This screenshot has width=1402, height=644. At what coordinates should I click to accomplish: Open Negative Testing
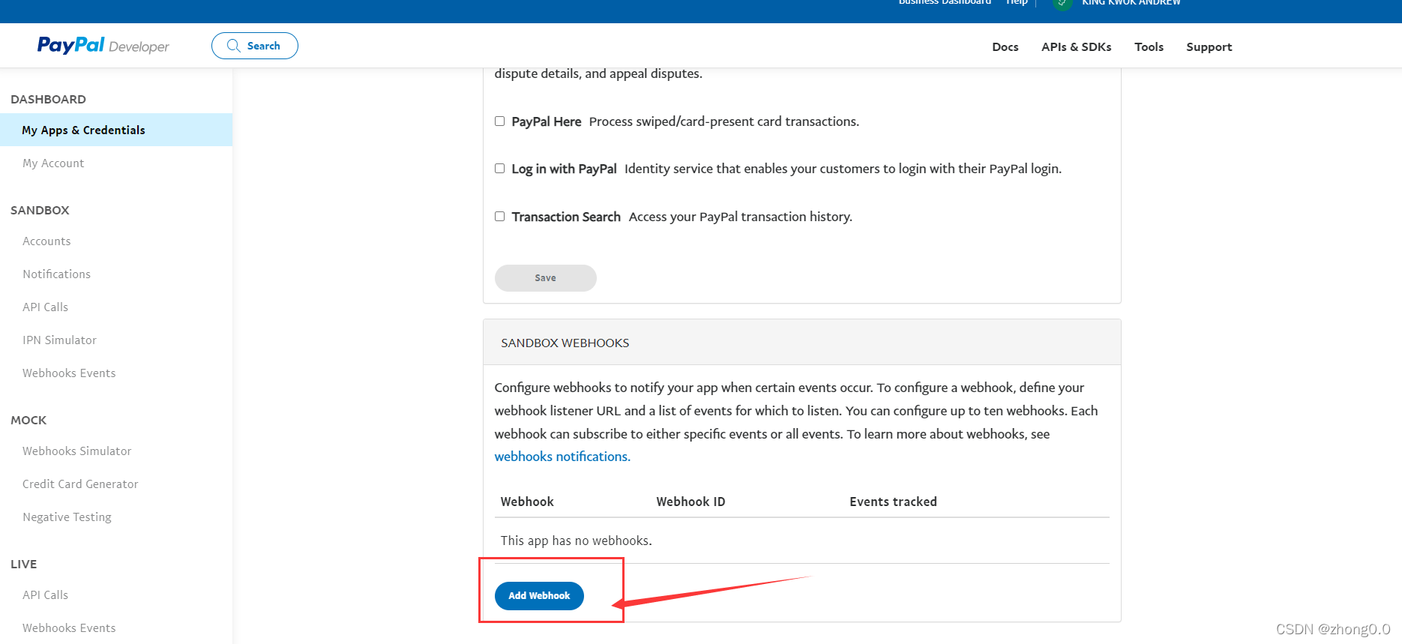[67, 517]
